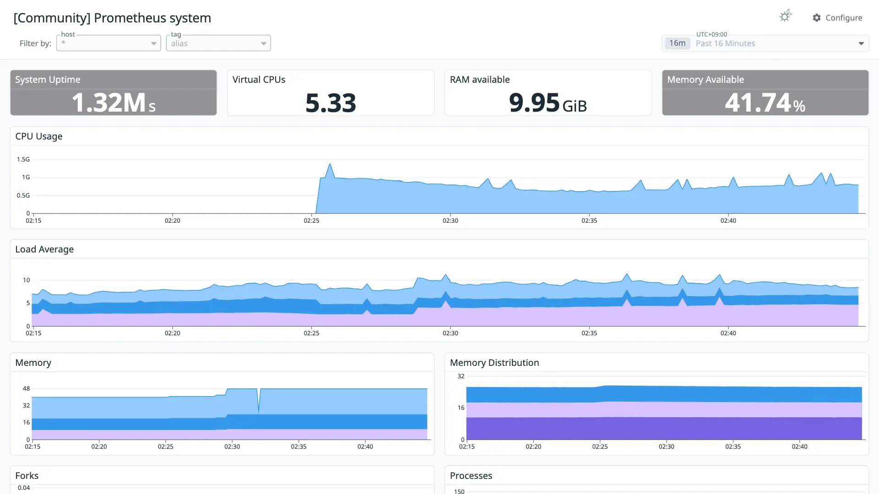Click the 02:35 tick on Memory chart
Image resolution: width=879 pixels, height=494 pixels.
[298, 446]
